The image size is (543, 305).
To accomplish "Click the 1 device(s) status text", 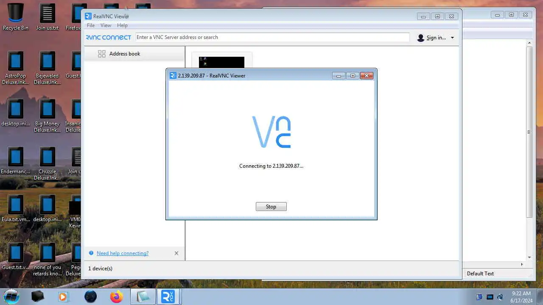I will (100, 269).
